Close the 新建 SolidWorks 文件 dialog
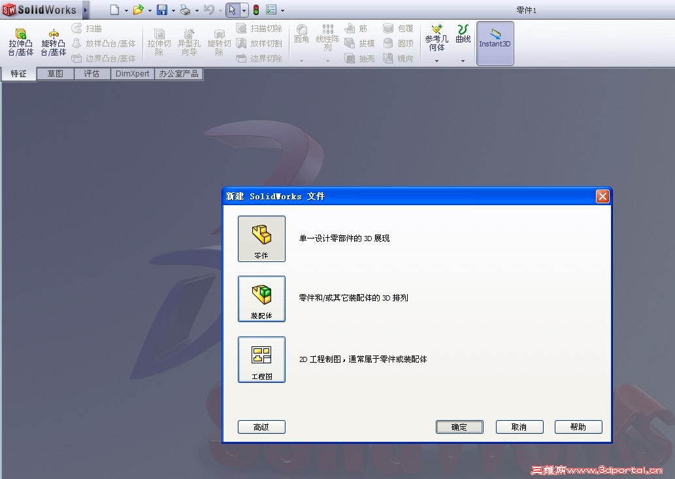Image resolution: width=675 pixels, height=479 pixels. pos(602,196)
